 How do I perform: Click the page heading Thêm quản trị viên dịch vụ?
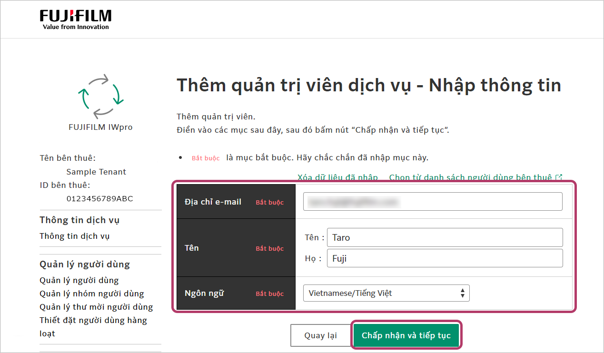click(369, 86)
